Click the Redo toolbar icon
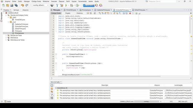 [x=27, y=5]
